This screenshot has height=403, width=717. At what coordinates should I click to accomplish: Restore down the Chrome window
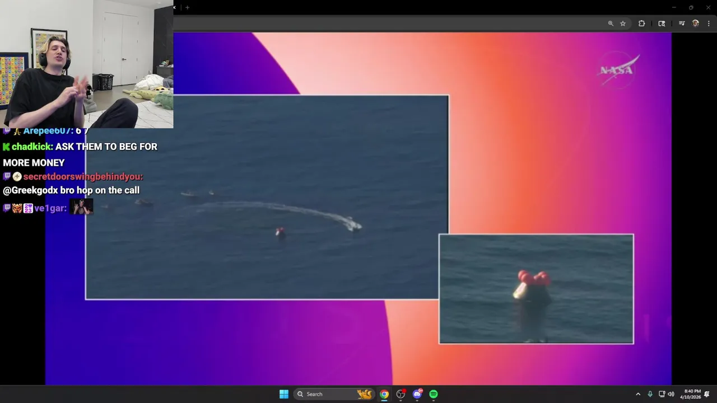pos(691,7)
